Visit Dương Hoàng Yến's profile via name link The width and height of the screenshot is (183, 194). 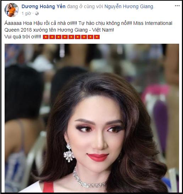point(44,6)
